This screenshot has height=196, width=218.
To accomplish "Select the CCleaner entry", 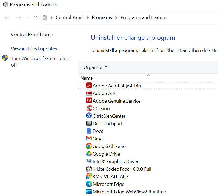I will [102, 109].
